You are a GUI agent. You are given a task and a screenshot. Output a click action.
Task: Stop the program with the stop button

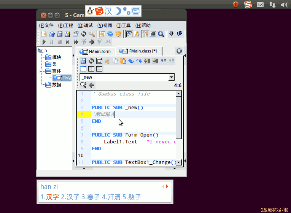pyautogui.click(x=60, y=42)
